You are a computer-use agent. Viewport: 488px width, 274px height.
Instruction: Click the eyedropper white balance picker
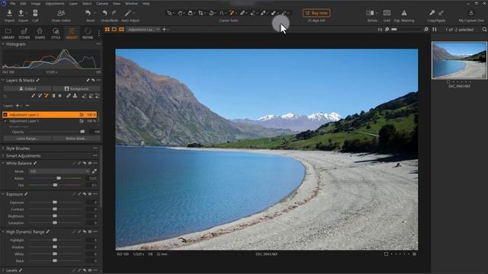click(x=95, y=171)
